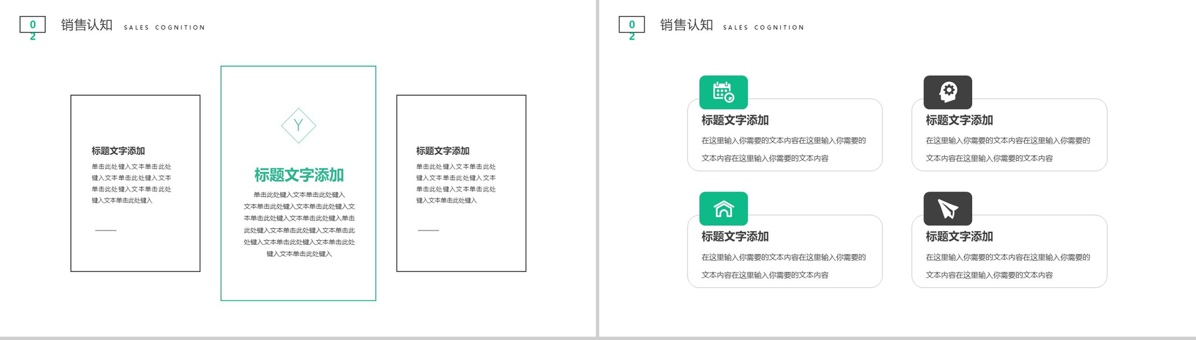
Task: Click the body paragraph in the green-bordered card
Action: point(298,224)
